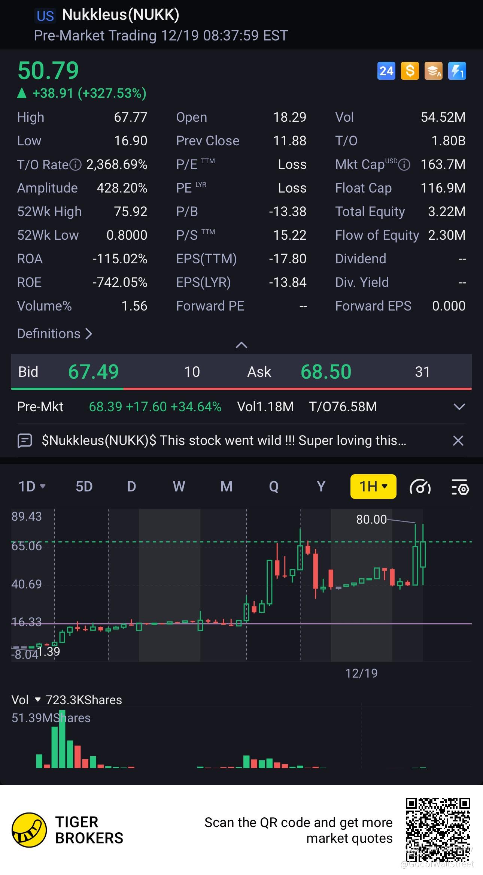Open the 1D timeframe dropdown

click(x=32, y=487)
